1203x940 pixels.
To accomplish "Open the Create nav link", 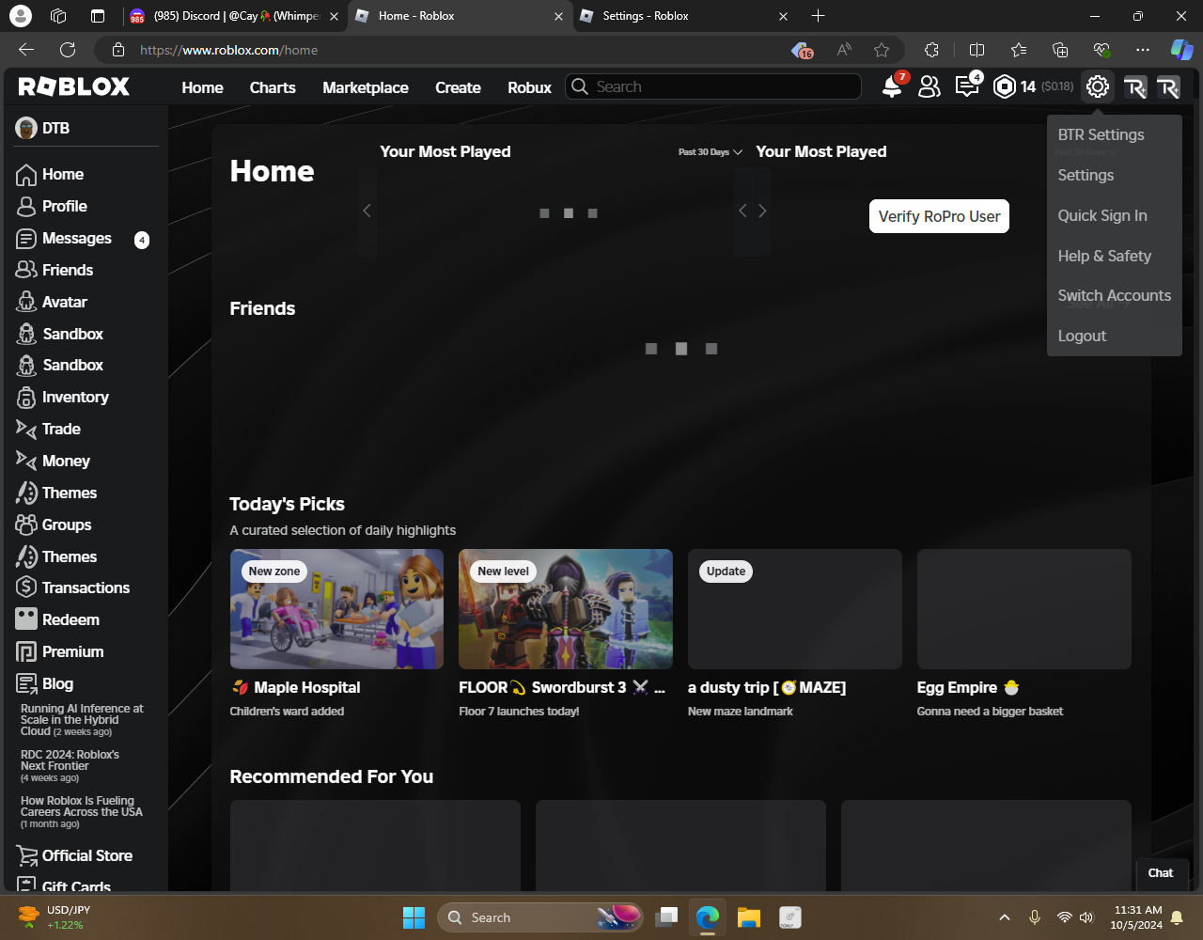I will pyautogui.click(x=458, y=87).
